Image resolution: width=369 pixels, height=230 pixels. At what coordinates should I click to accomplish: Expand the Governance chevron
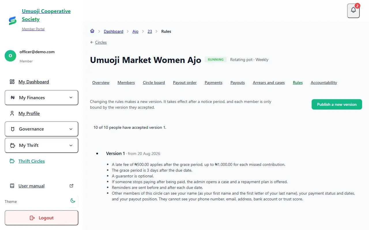click(x=71, y=129)
